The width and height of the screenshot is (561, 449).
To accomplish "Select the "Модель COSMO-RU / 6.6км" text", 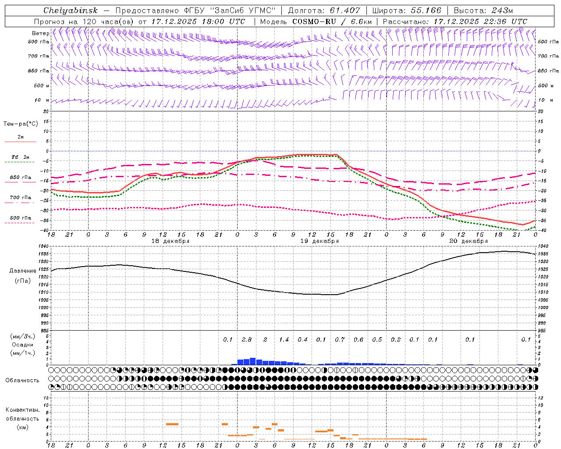I will (x=316, y=21).
